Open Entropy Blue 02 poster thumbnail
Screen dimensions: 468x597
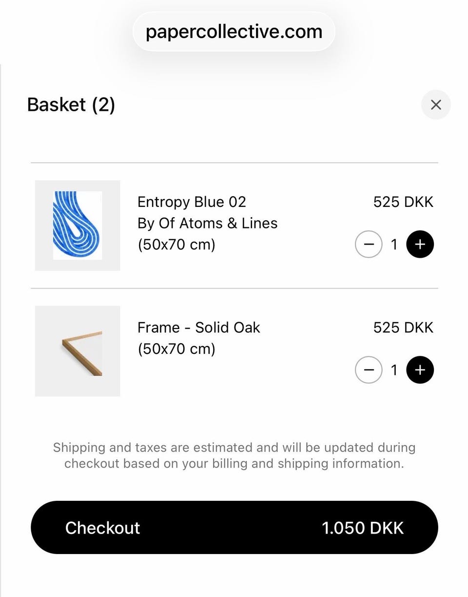pos(78,226)
